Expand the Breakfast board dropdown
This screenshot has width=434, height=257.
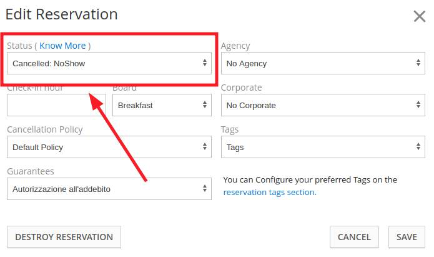pos(162,105)
